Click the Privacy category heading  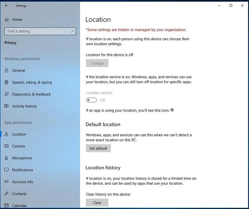(10, 43)
